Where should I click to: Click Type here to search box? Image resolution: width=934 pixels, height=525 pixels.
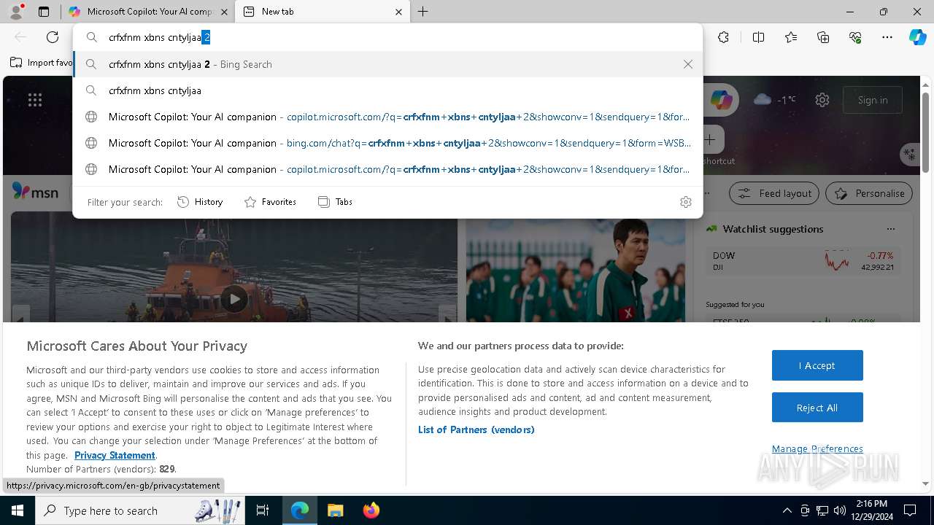[x=139, y=510]
